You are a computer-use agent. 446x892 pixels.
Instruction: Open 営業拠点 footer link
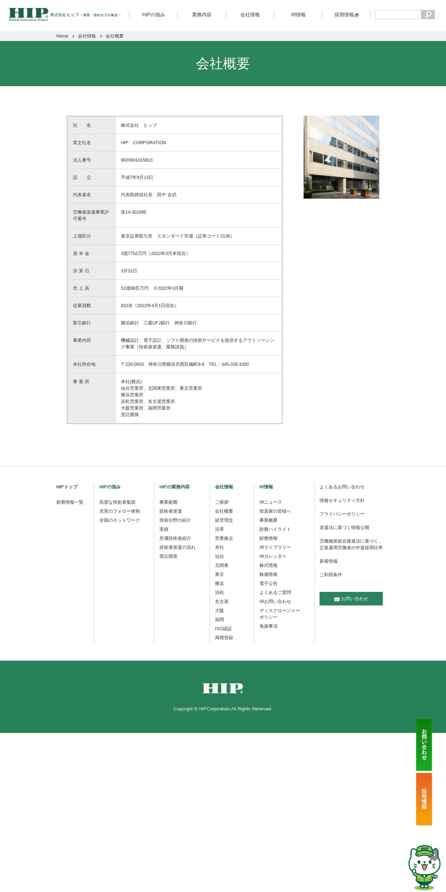[224, 538]
